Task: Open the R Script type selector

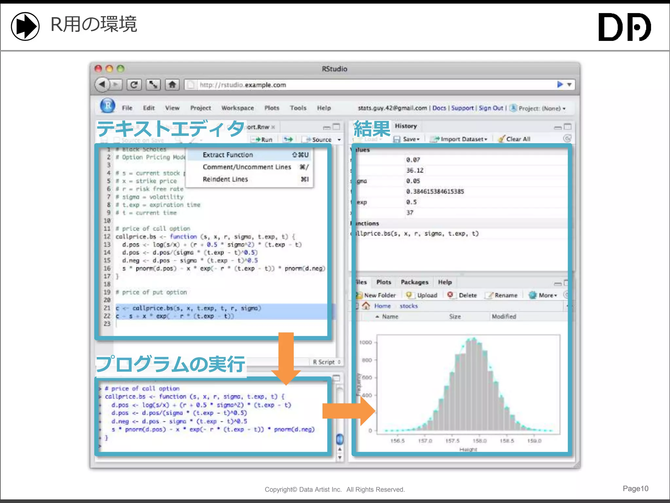Action: coord(326,362)
